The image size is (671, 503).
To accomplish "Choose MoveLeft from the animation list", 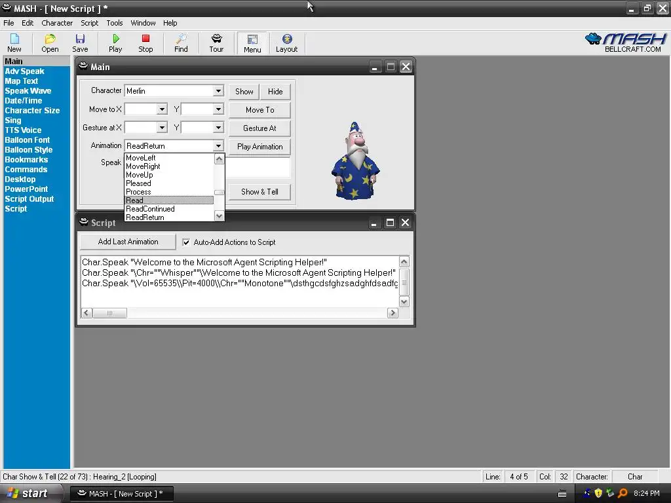I will coord(169,158).
